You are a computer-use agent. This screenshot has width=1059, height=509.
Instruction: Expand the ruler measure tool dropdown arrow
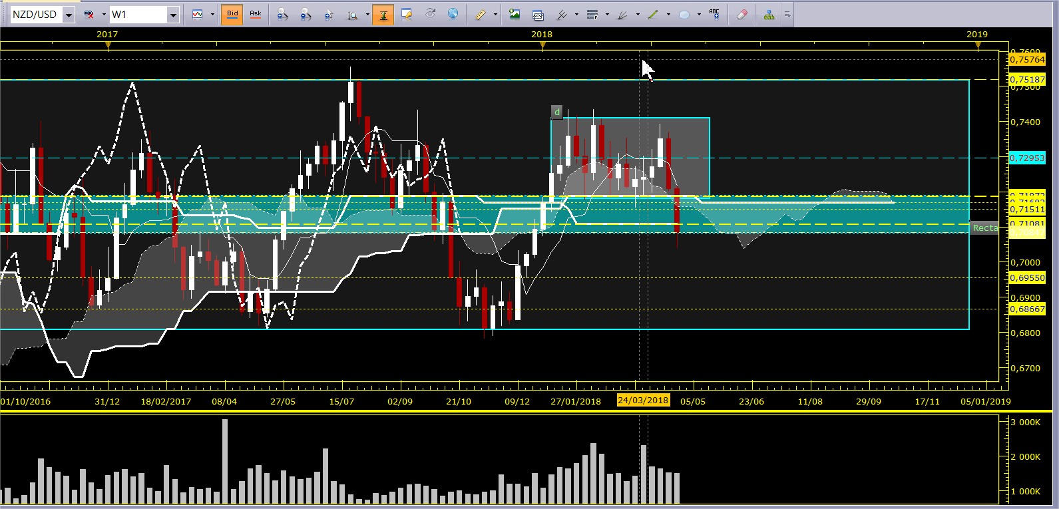495,14
